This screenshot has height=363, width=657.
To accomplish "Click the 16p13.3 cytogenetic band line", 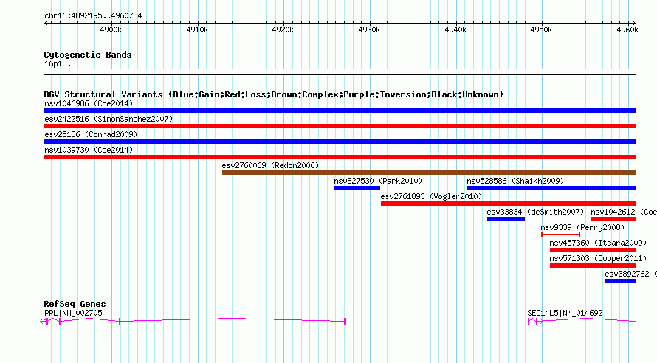I will click(340, 72).
